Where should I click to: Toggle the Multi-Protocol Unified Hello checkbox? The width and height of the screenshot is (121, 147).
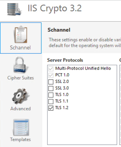(x=51, y=69)
